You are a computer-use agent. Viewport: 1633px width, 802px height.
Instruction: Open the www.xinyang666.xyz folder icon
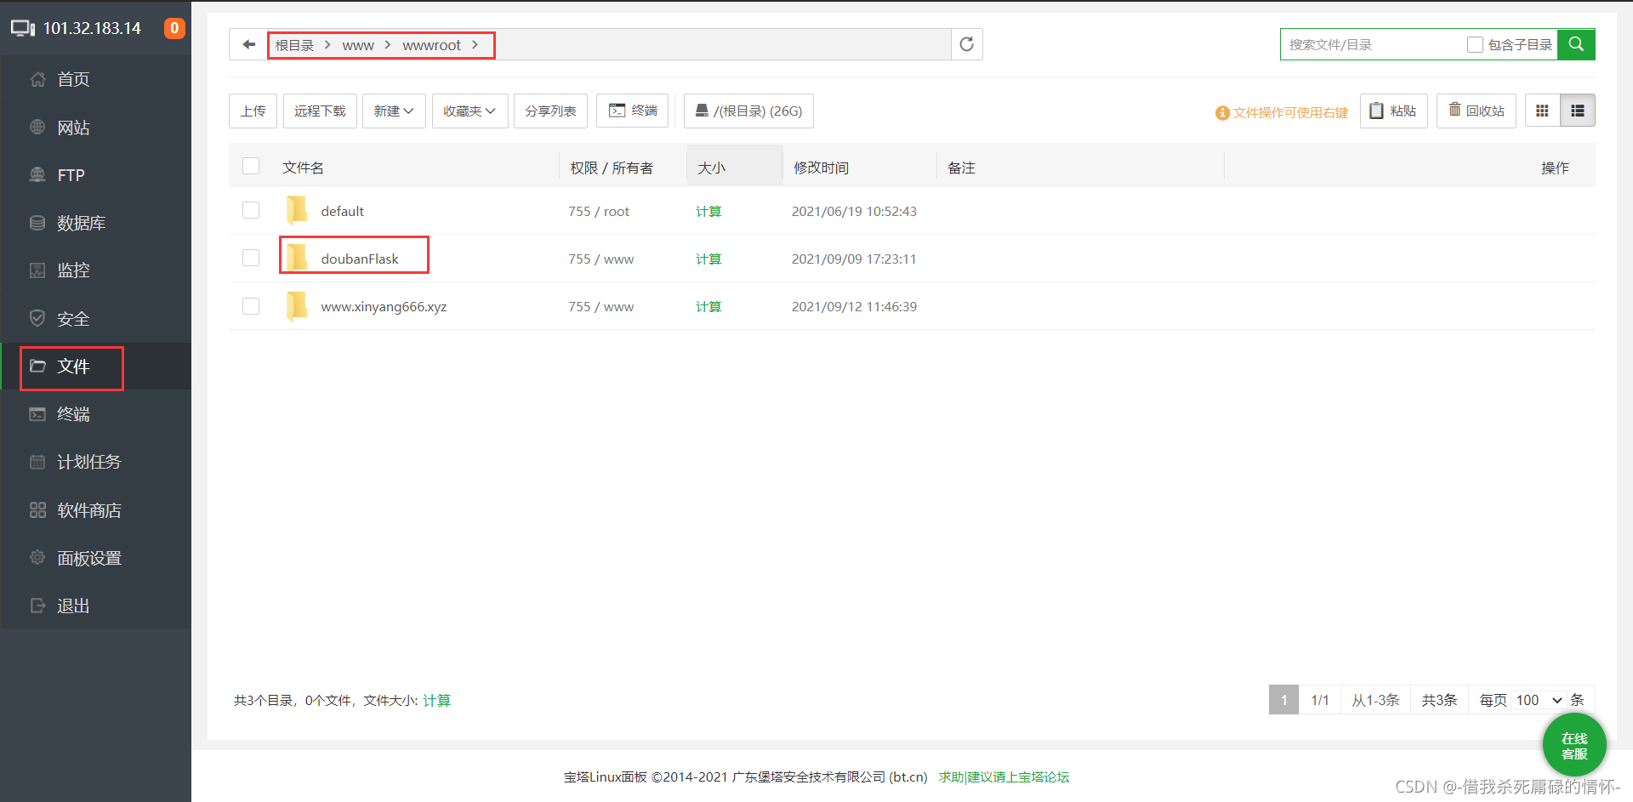(x=297, y=305)
